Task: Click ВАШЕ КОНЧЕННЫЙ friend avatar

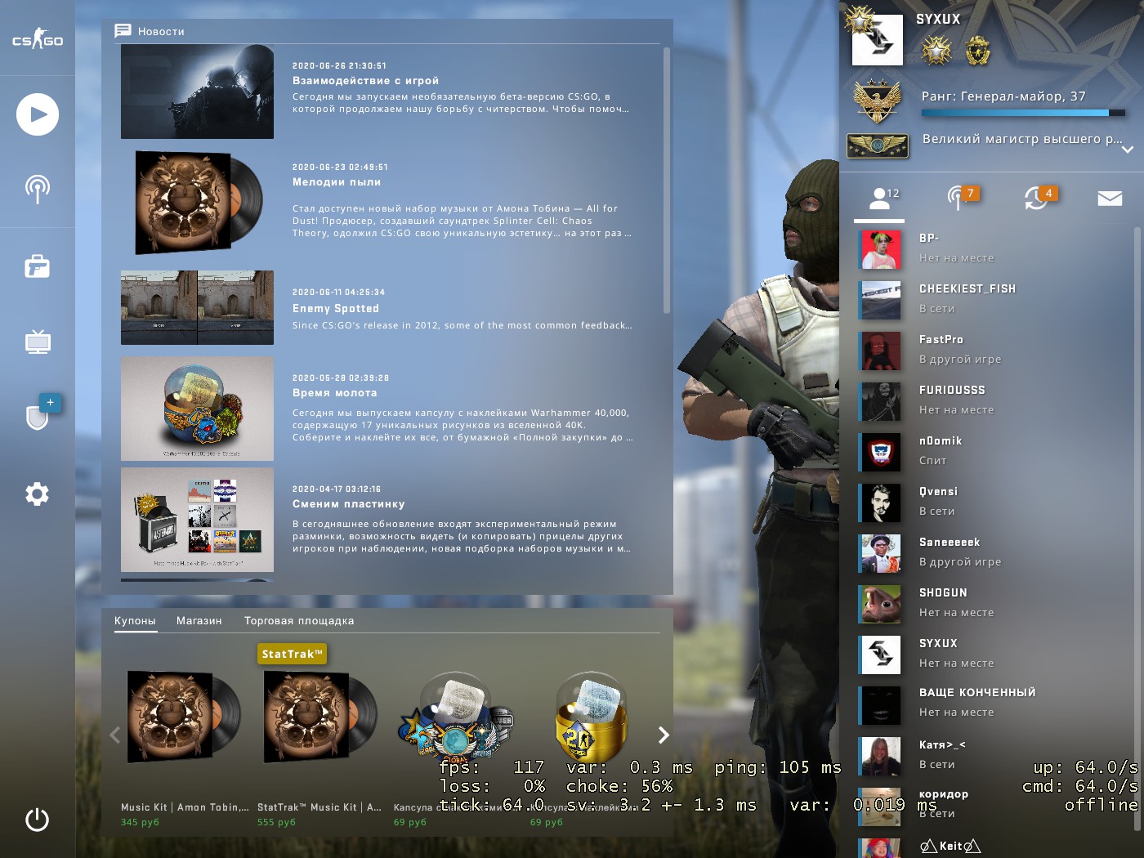Action: pyautogui.click(x=880, y=705)
